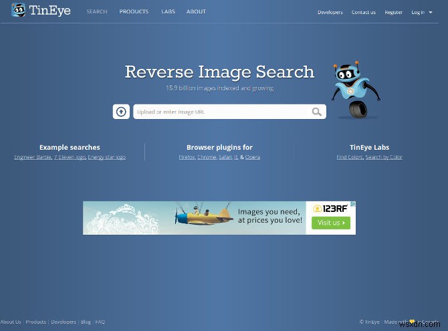Click the Browser plugins for heading
The height and width of the screenshot is (331, 448).
(219, 147)
